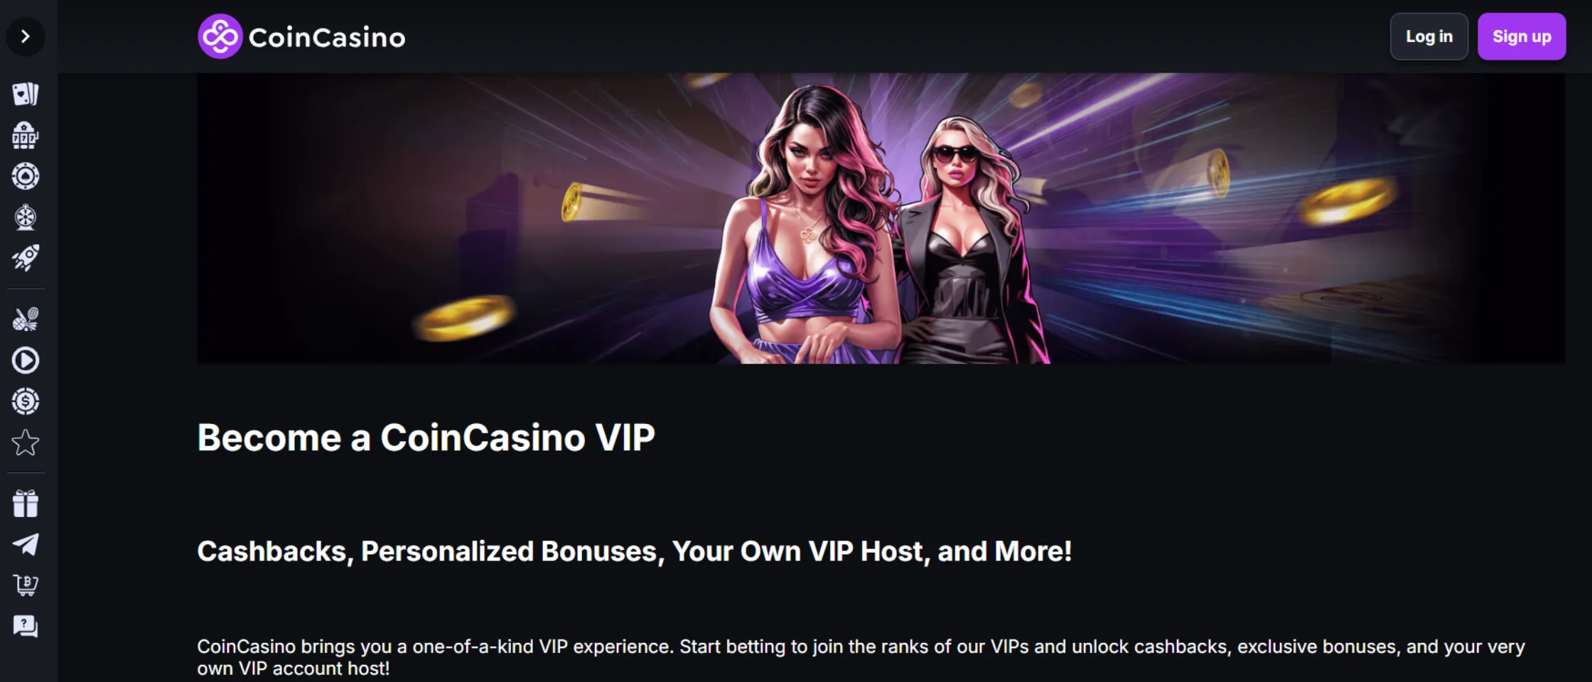Open the playing cards casino icon
The height and width of the screenshot is (682, 1592).
pos(26,94)
